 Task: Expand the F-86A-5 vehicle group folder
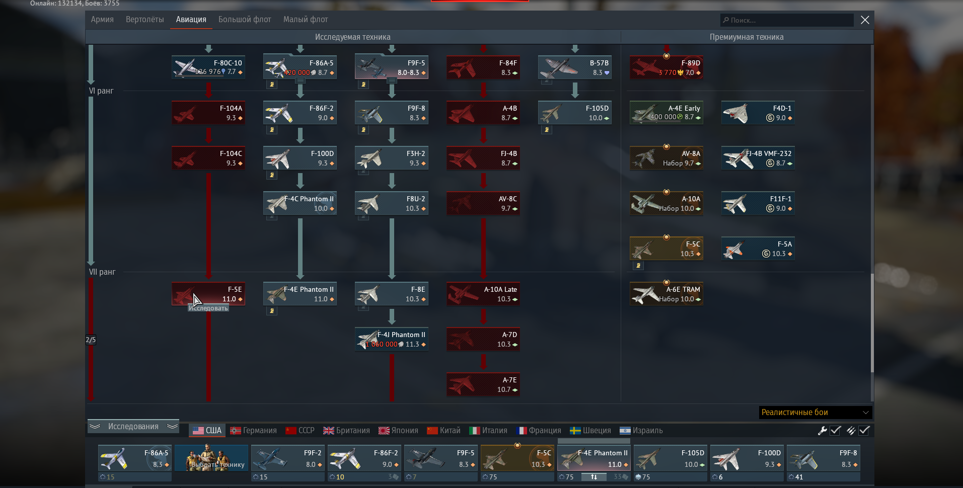tap(300, 80)
